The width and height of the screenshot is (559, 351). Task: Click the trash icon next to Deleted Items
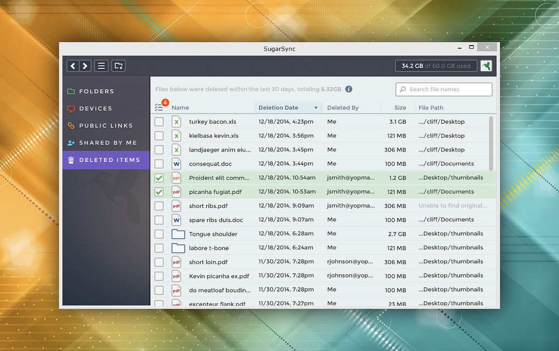tap(71, 160)
